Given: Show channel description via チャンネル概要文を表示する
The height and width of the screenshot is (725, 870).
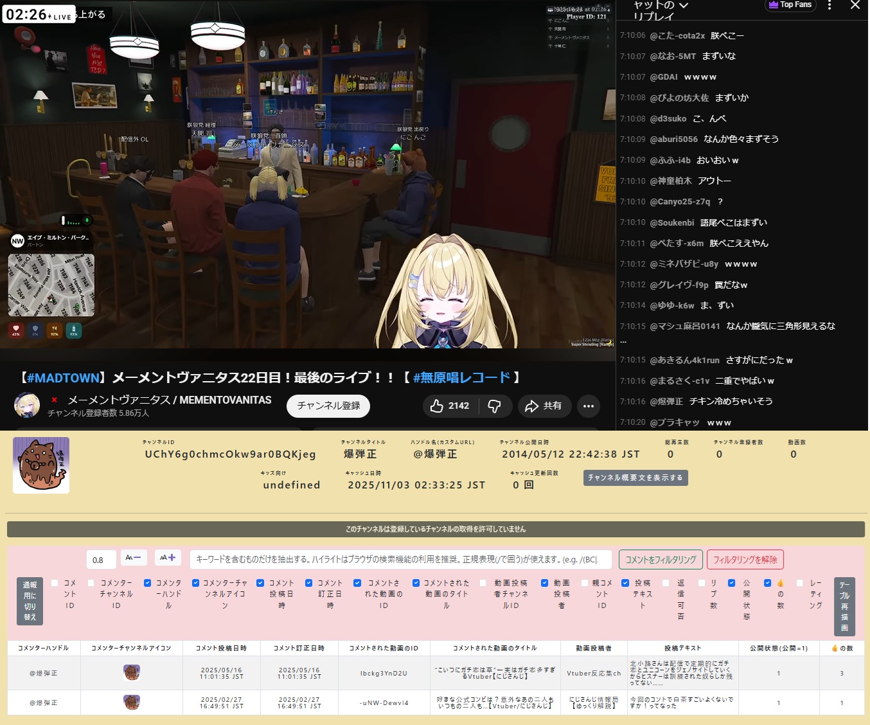Looking at the screenshot, I should (x=635, y=478).
